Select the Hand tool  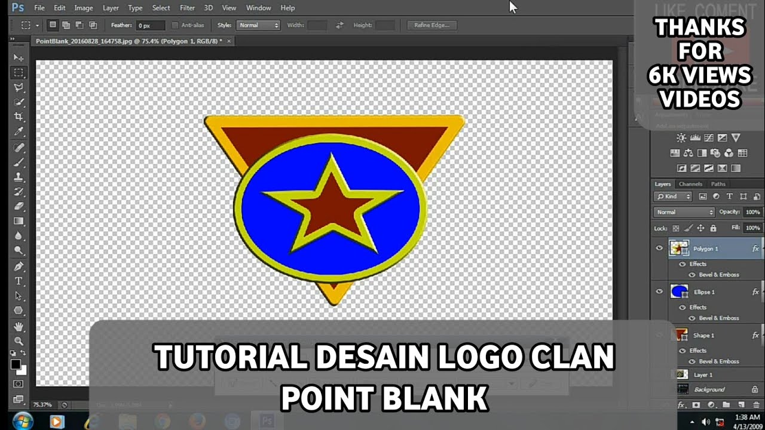[x=19, y=326]
